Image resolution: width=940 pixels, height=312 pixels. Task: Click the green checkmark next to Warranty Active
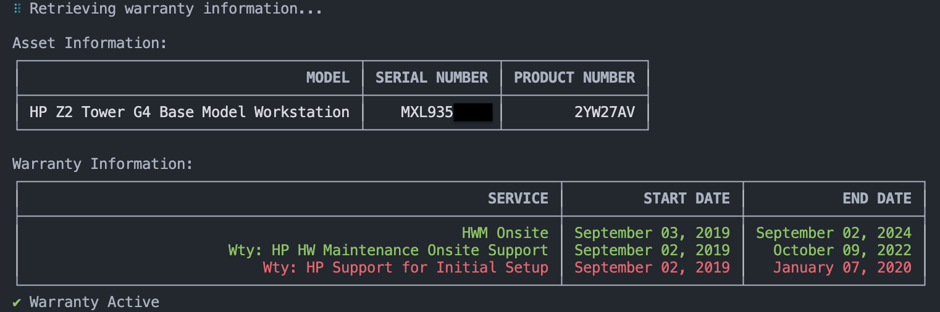[x=17, y=302]
